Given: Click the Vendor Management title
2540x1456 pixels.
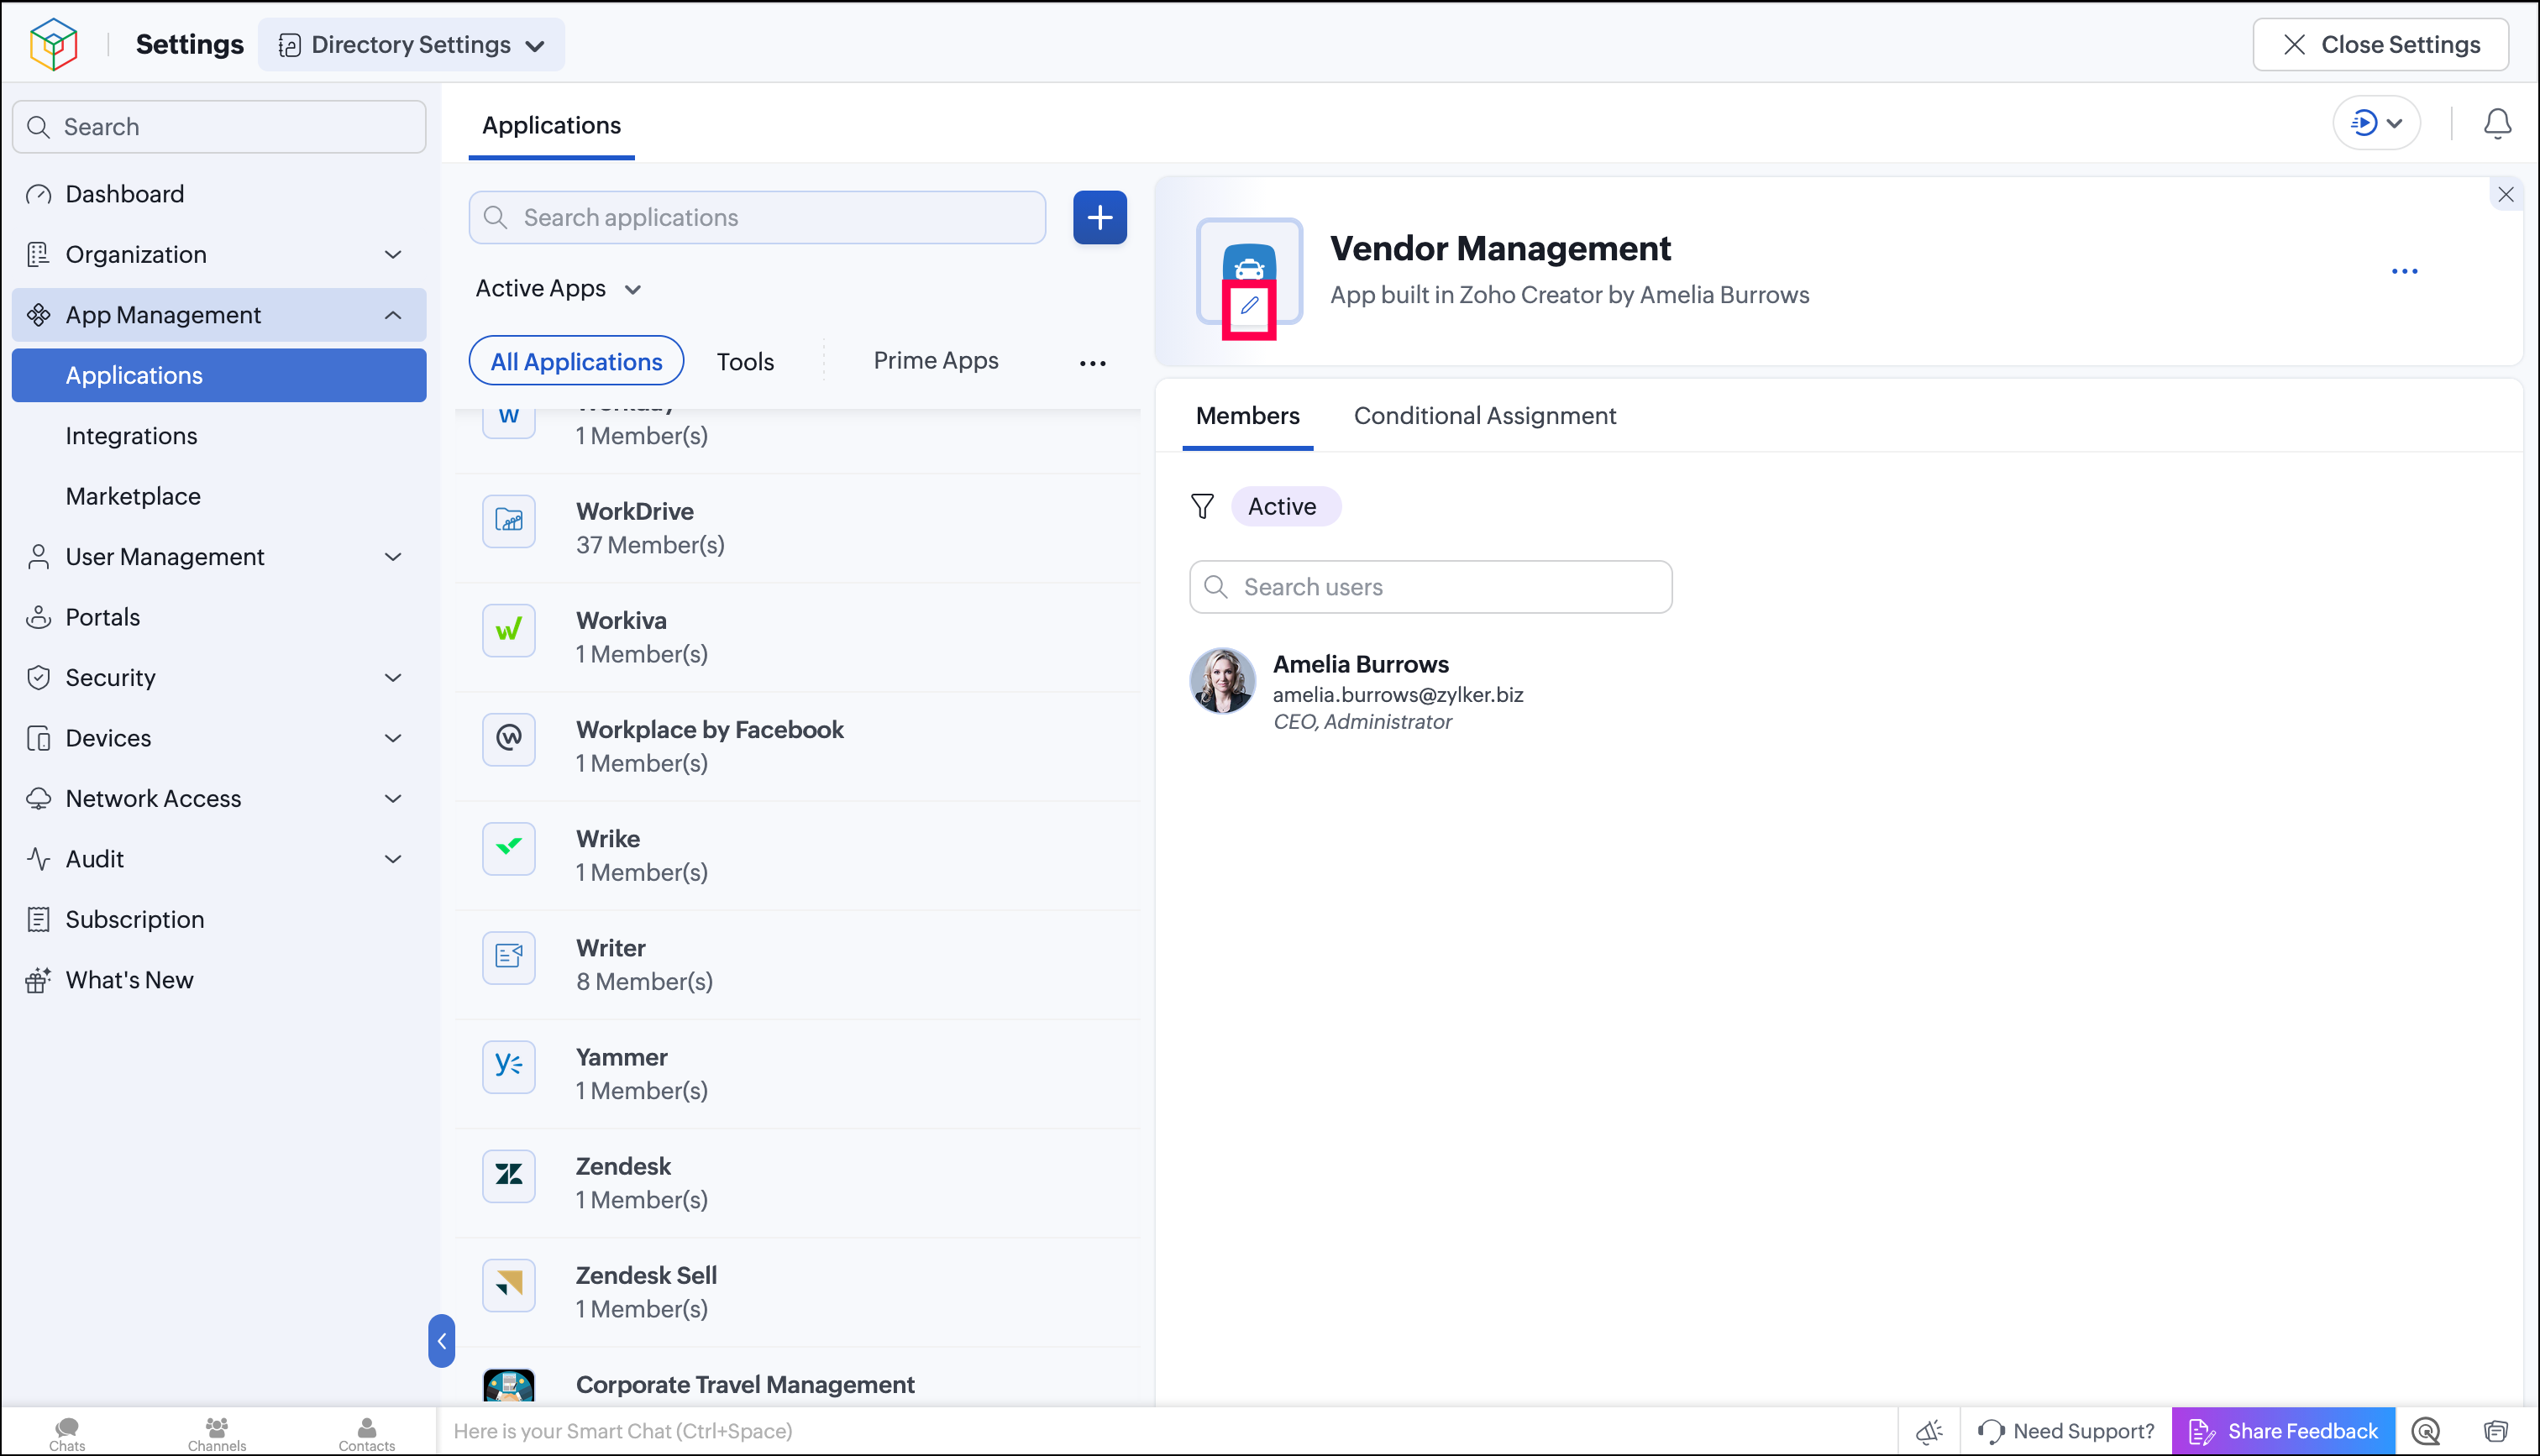Looking at the screenshot, I should point(1500,248).
